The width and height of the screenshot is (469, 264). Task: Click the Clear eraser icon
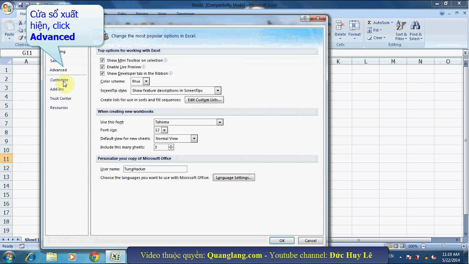[369, 38]
